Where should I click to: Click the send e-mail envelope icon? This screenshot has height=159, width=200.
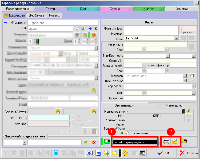[x=175, y=142]
